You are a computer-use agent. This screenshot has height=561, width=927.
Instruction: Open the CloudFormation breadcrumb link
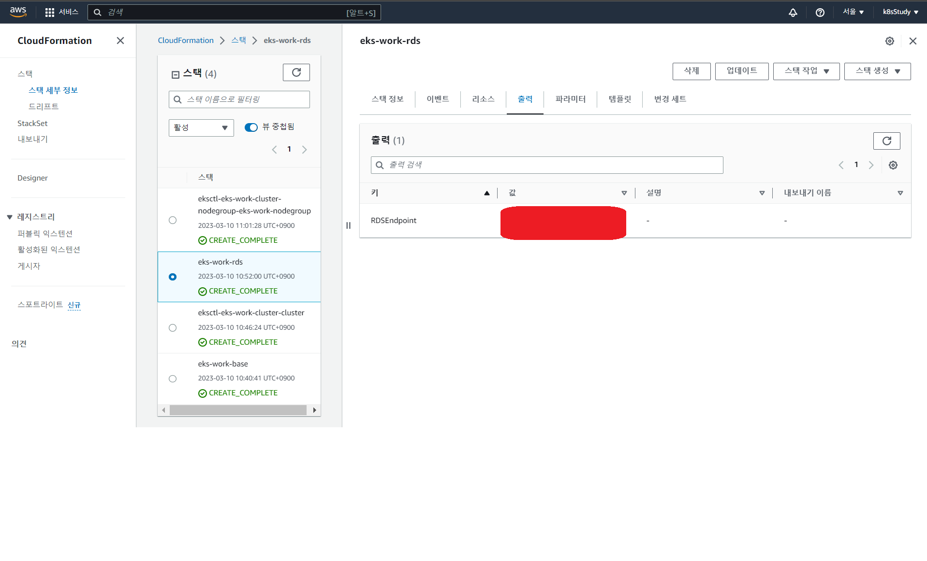point(186,41)
